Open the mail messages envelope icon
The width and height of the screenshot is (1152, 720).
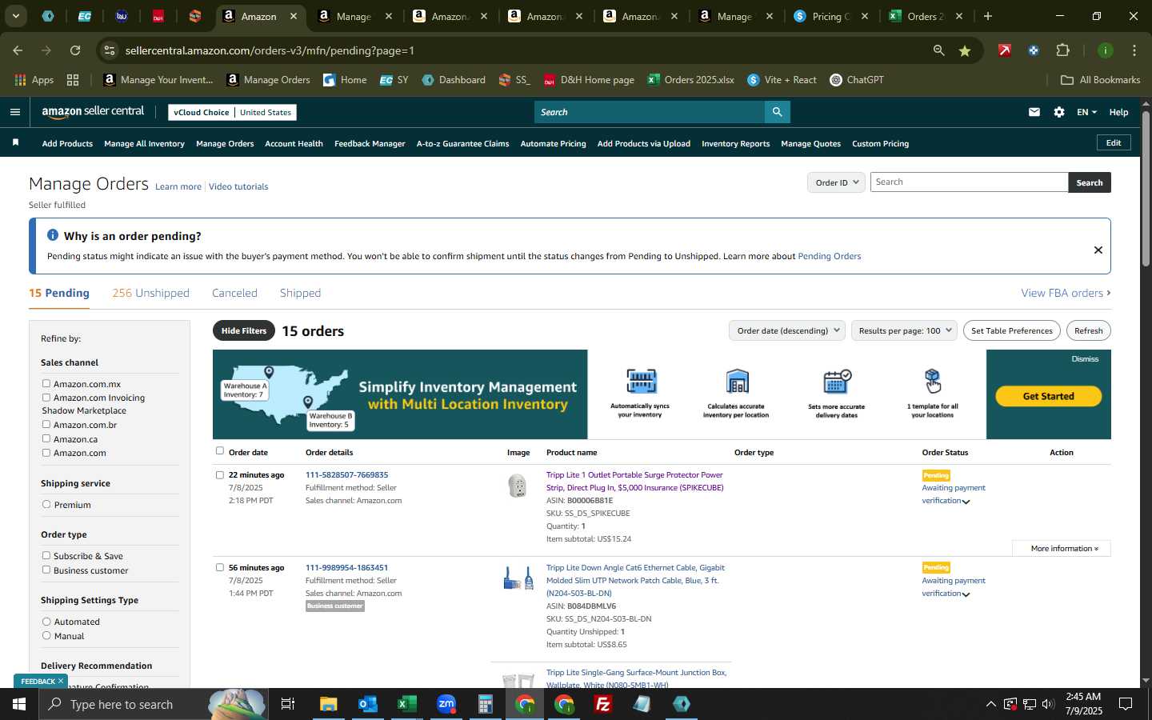click(x=1034, y=112)
